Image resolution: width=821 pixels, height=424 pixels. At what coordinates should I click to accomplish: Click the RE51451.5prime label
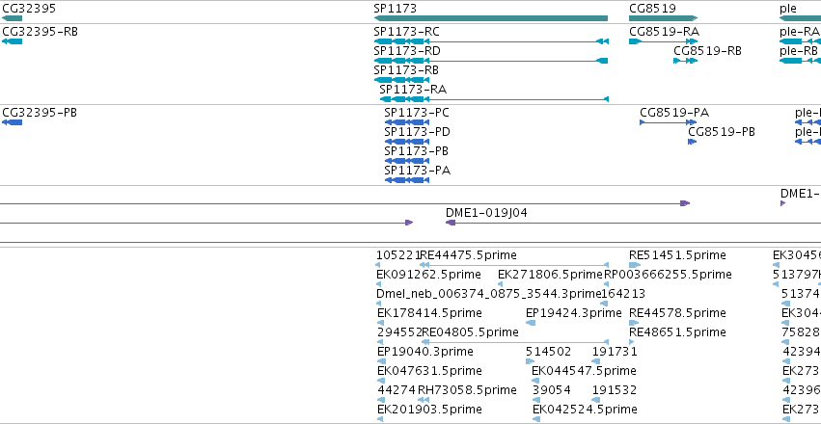coord(677,255)
